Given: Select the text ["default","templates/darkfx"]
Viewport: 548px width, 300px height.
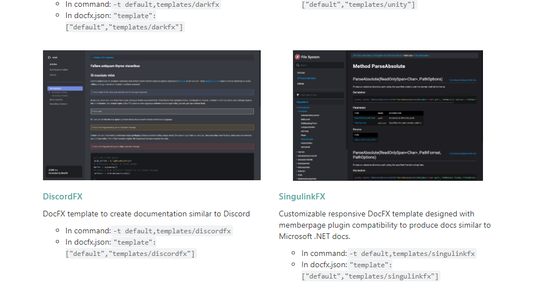Looking at the screenshot, I should click(x=124, y=27).
